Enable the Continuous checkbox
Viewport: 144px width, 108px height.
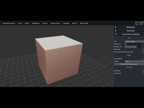click(143, 73)
